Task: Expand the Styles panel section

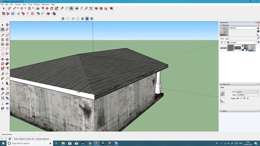Action: [x=221, y=111]
